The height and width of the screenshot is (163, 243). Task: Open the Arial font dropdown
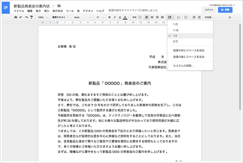click(82, 17)
